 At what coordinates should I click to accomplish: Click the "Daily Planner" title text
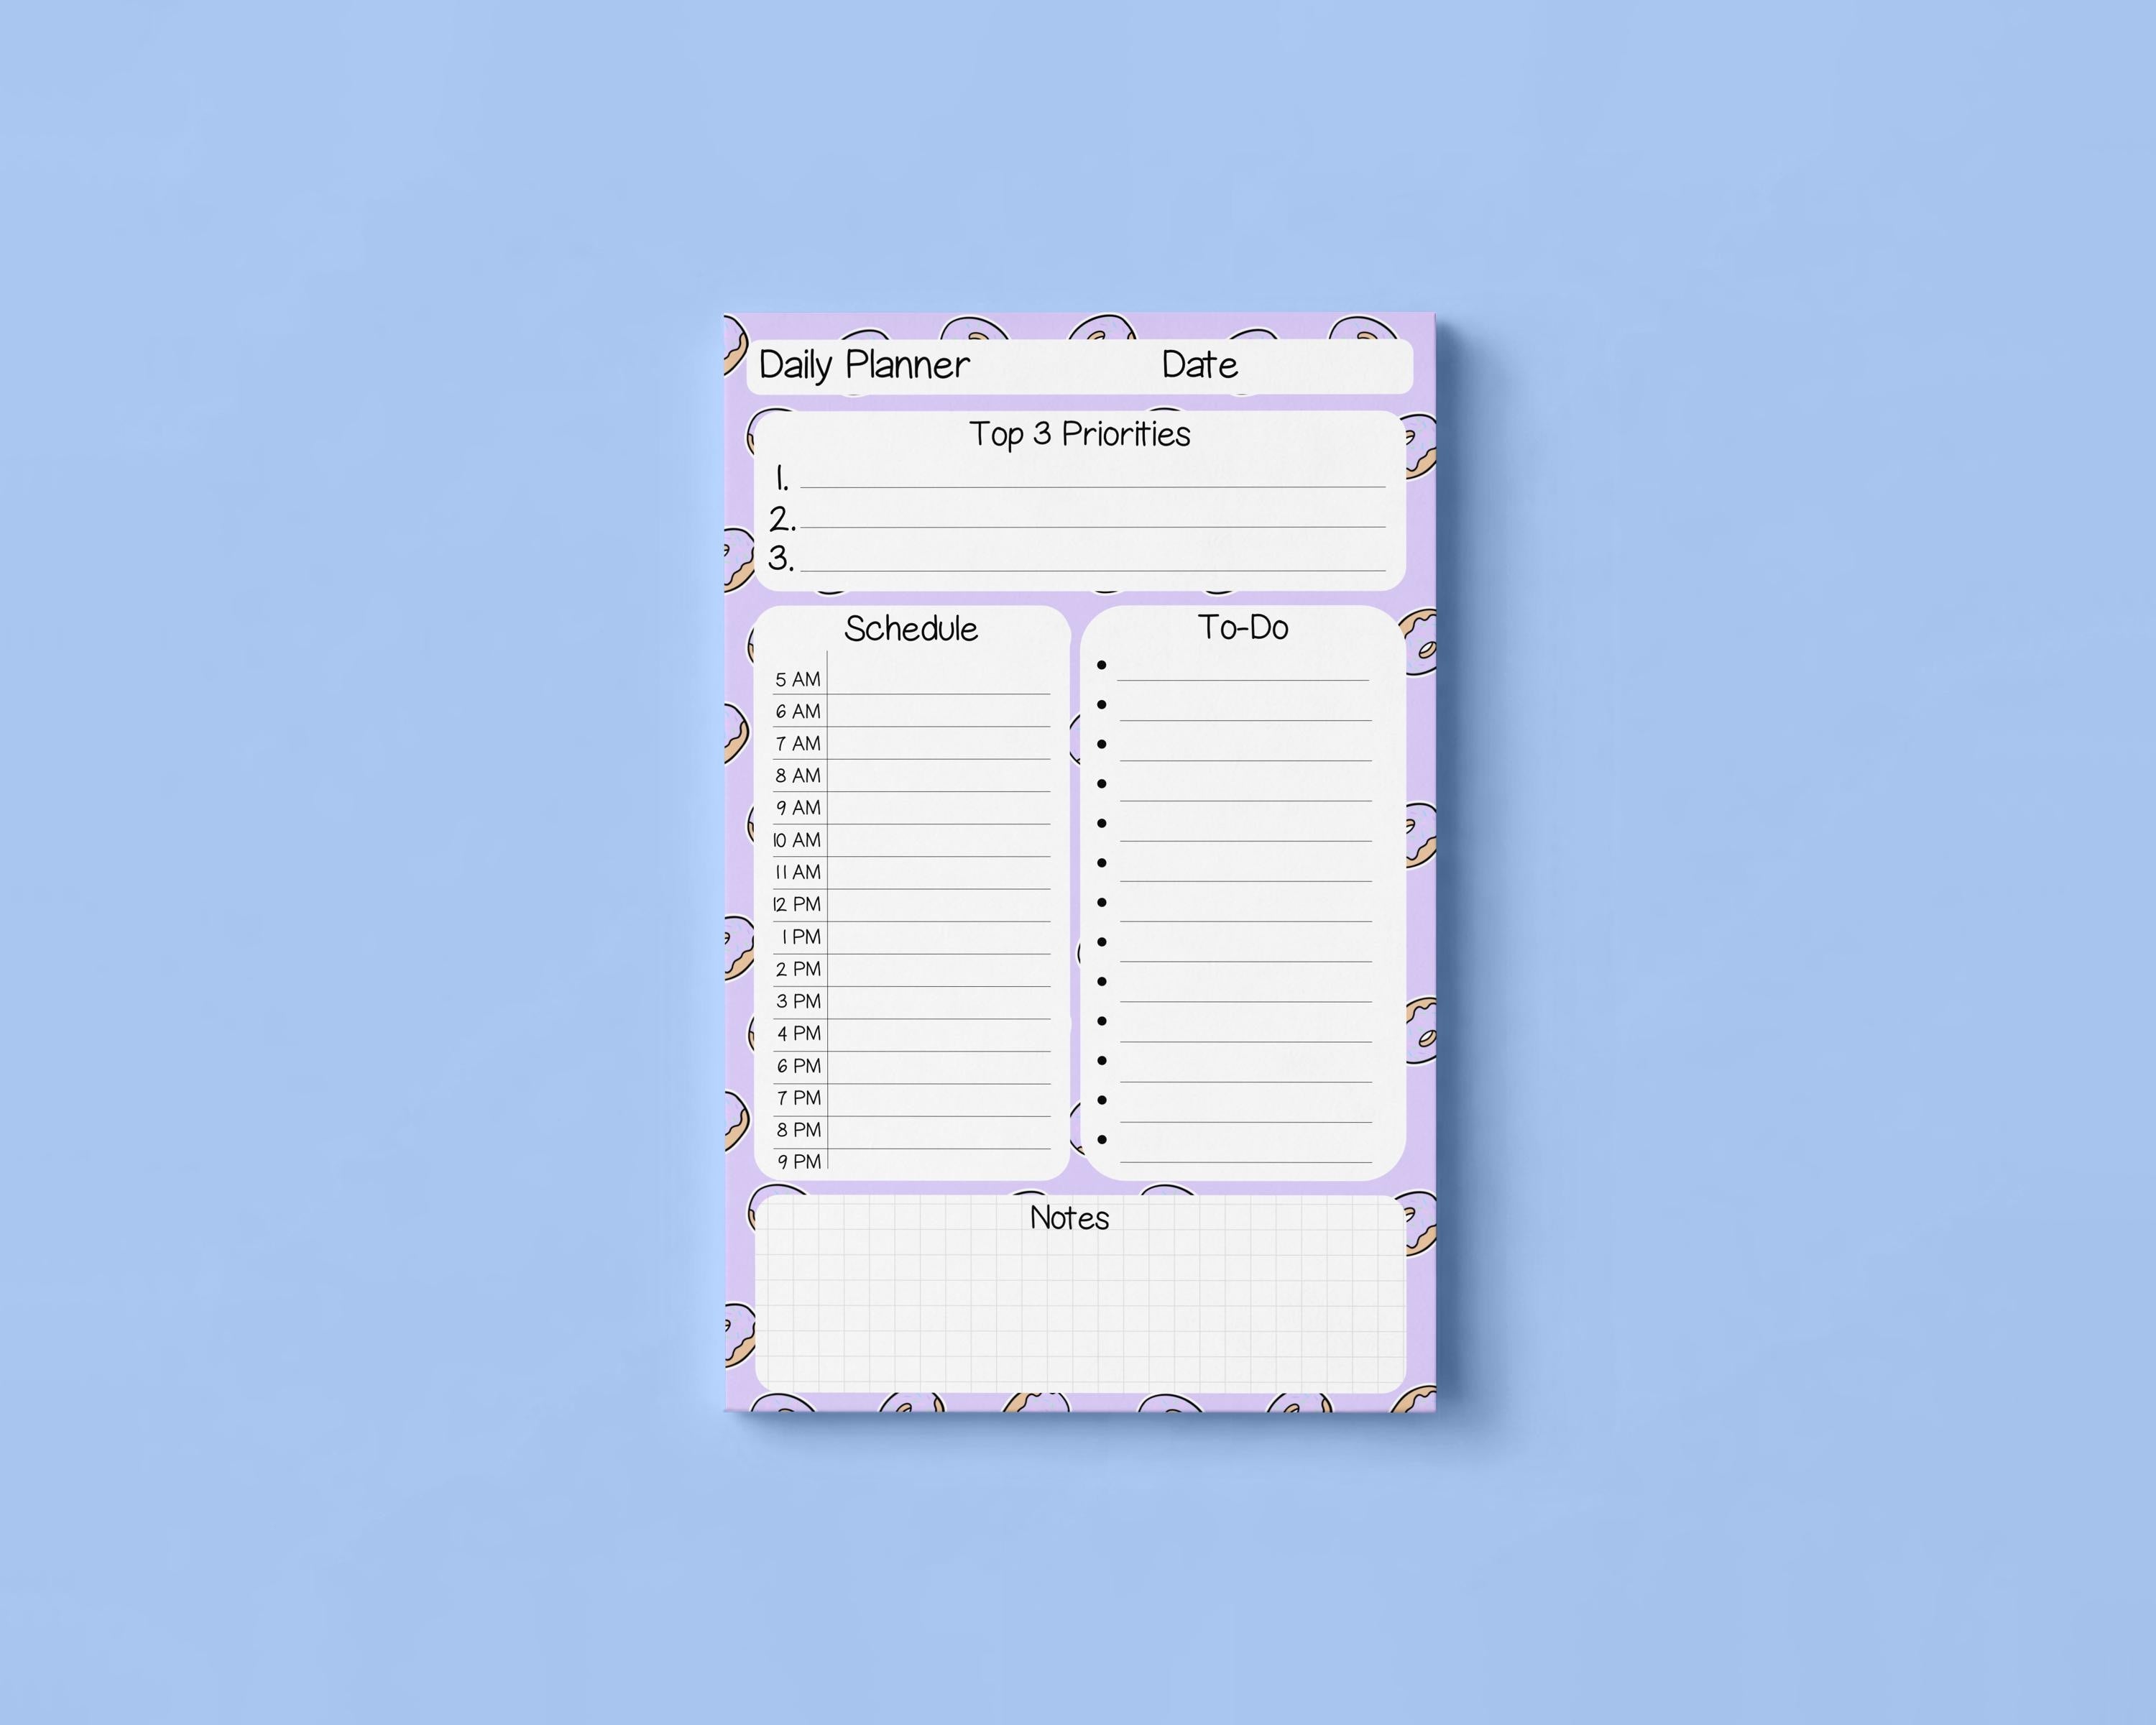pos(864,366)
